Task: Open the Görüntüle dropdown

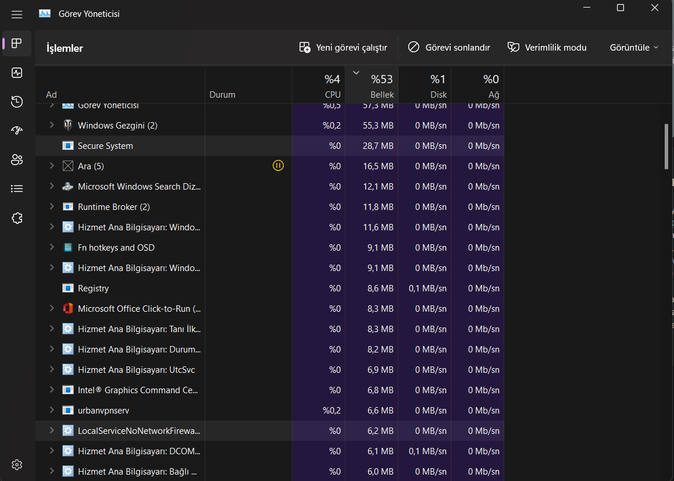Action: 634,48
